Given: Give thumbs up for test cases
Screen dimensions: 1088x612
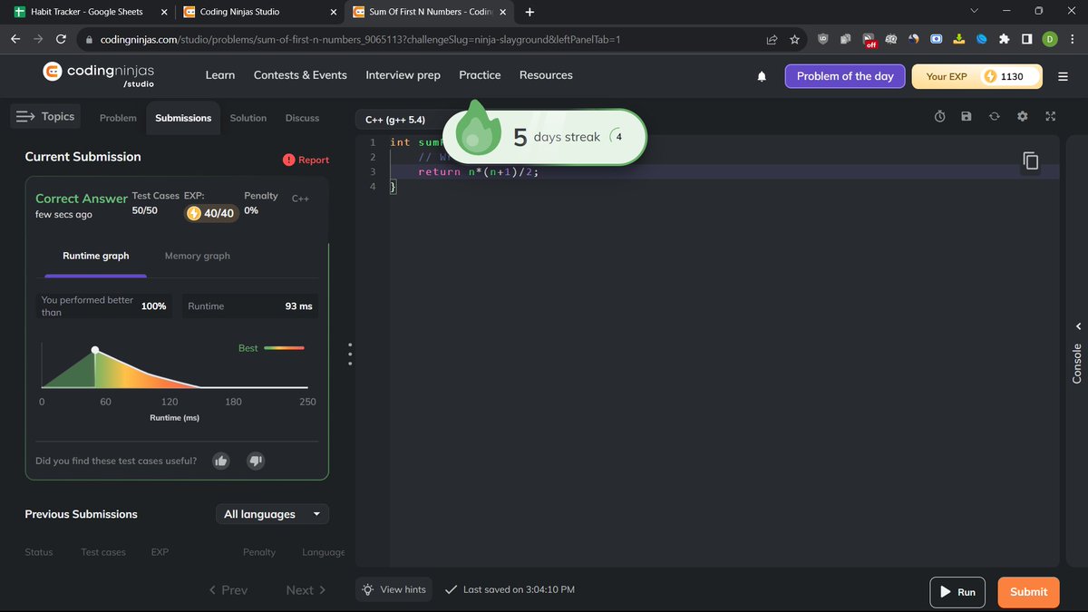Looking at the screenshot, I should 220,461.
